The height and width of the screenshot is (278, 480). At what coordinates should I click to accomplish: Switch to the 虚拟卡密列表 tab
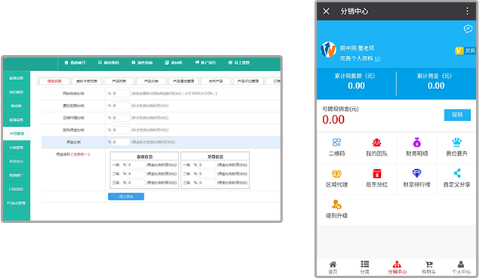(x=86, y=81)
